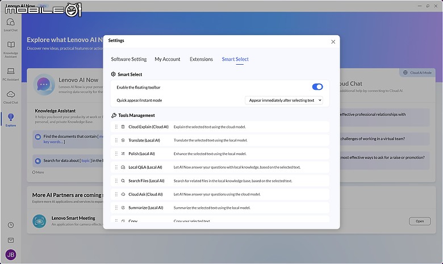
Task: Click the Lenovo AI Now chat bubble icon
Action: pyautogui.click(x=44, y=85)
